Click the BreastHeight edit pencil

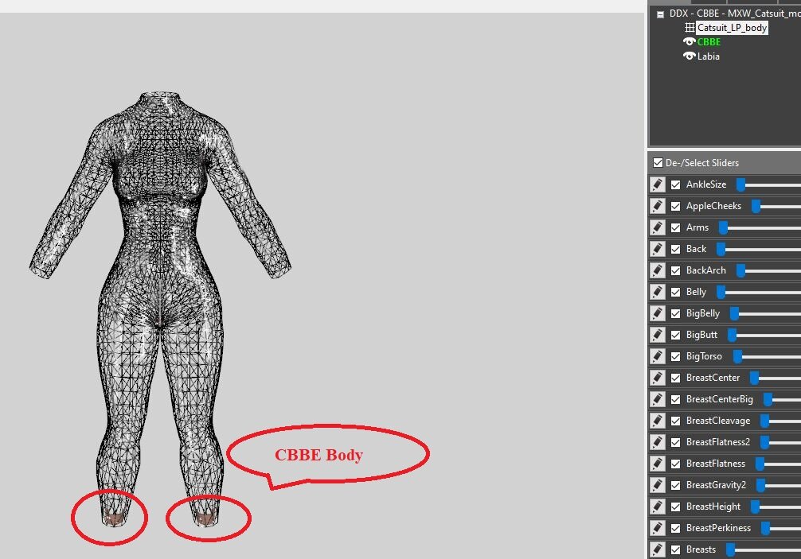[658, 507]
